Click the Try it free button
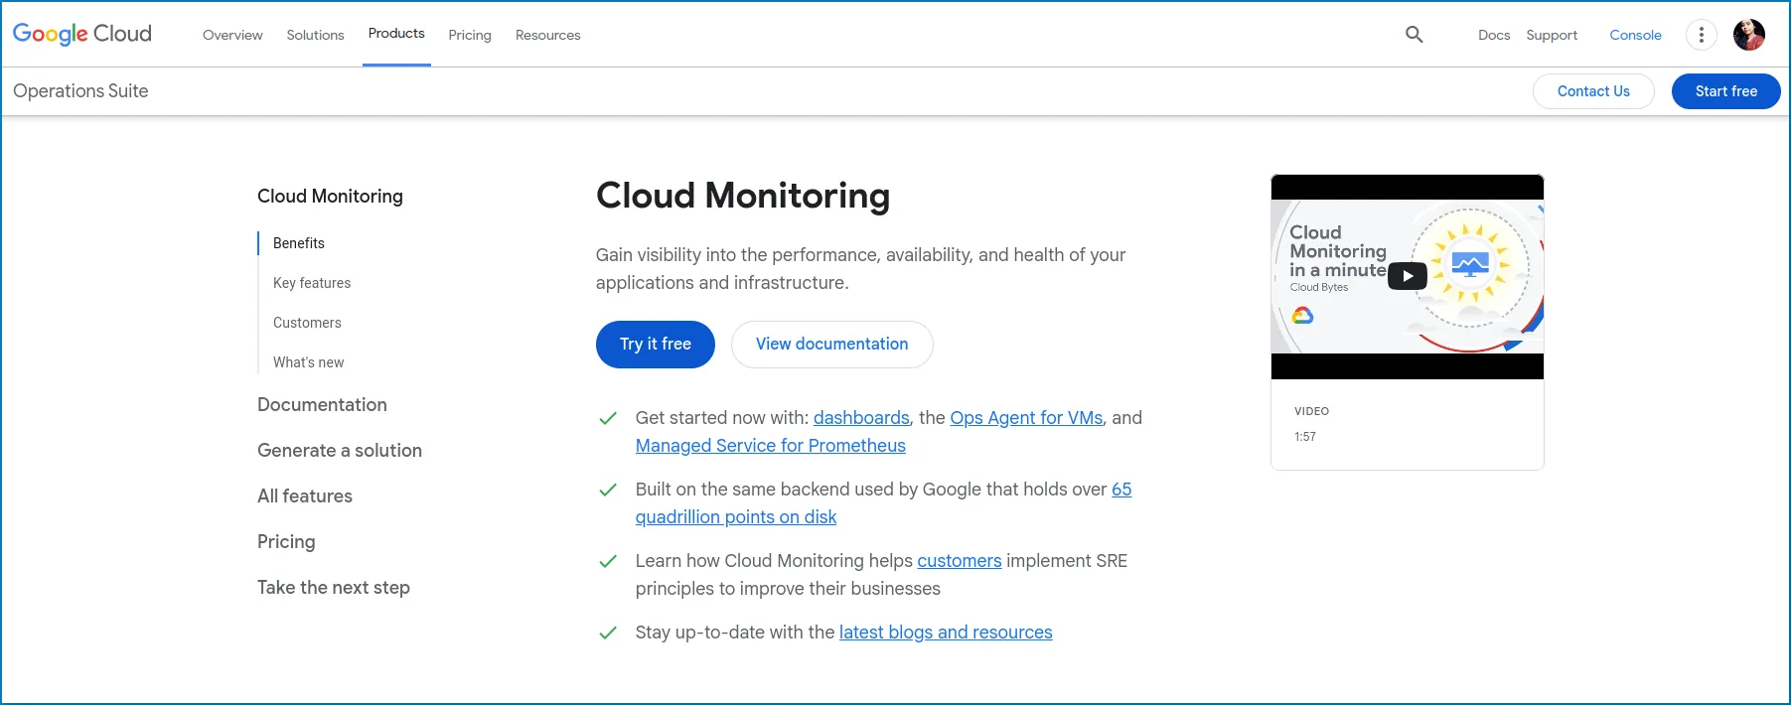This screenshot has height=705, width=1791. 656,345
